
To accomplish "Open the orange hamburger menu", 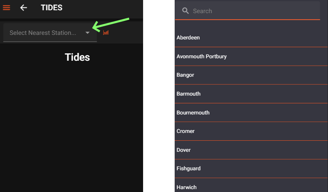I will pyautogui.click(x=7, y=8).
